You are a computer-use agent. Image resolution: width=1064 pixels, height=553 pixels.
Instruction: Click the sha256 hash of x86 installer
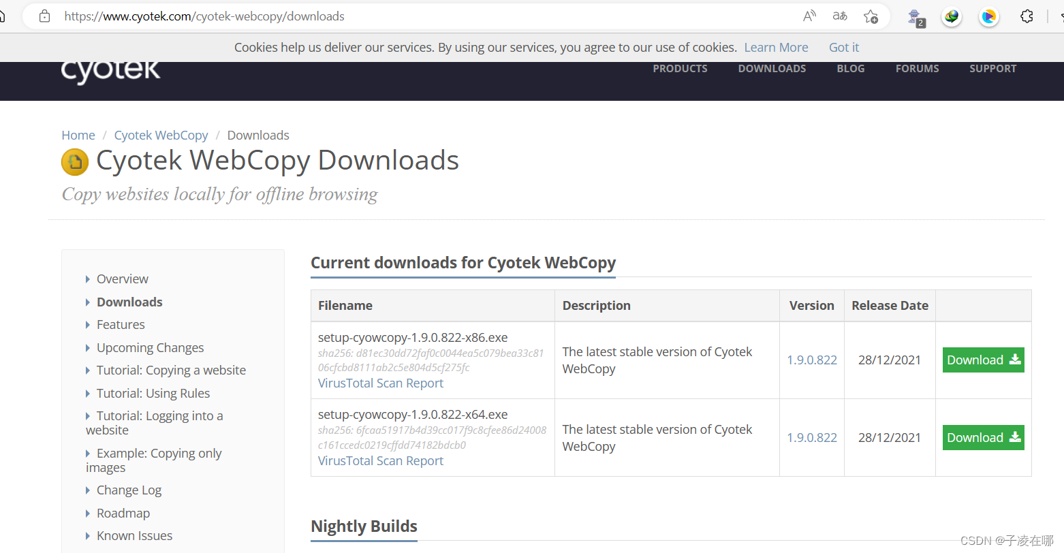pos(431,360)
